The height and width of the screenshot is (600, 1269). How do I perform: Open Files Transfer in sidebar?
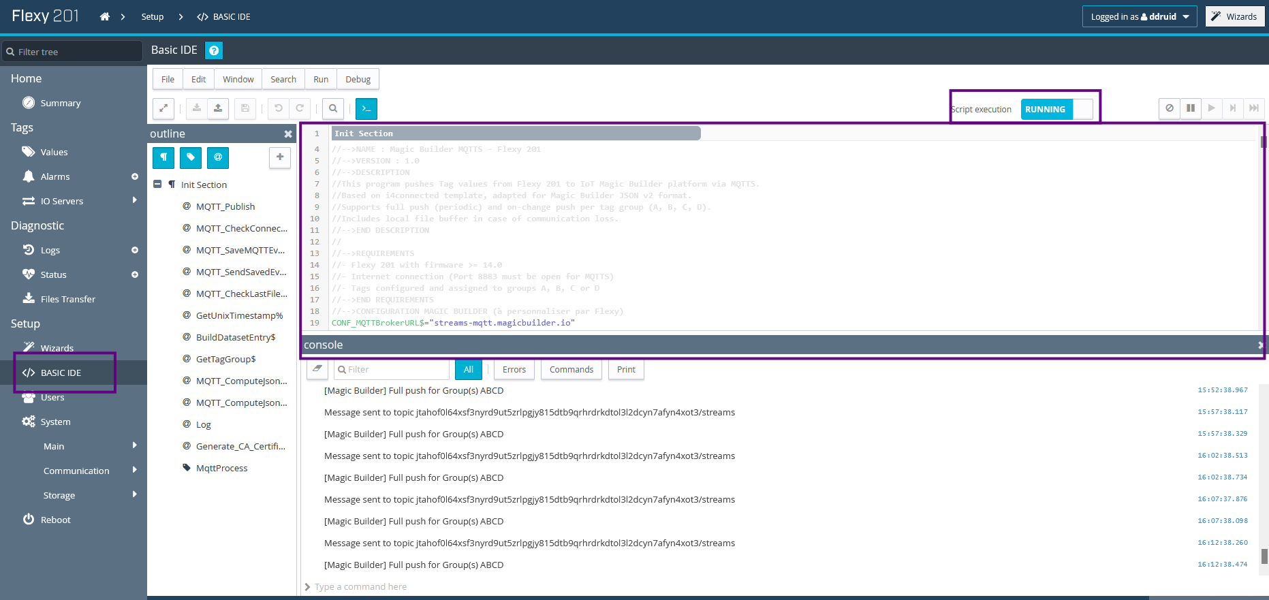[x=68, y=299]
